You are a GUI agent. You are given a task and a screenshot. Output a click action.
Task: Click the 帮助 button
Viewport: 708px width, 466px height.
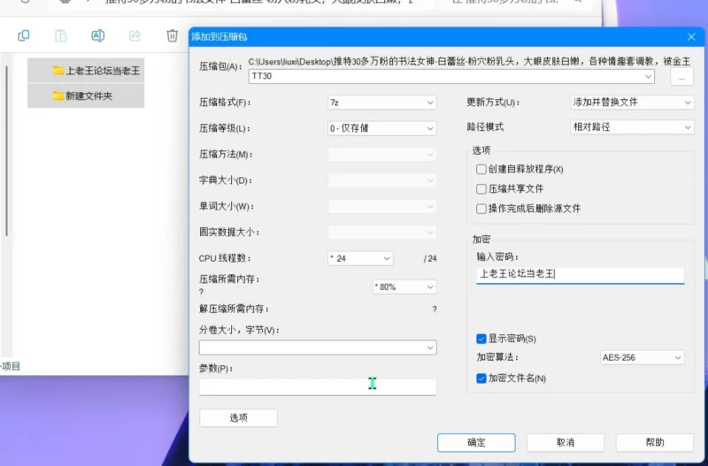(x=655, y=442)
